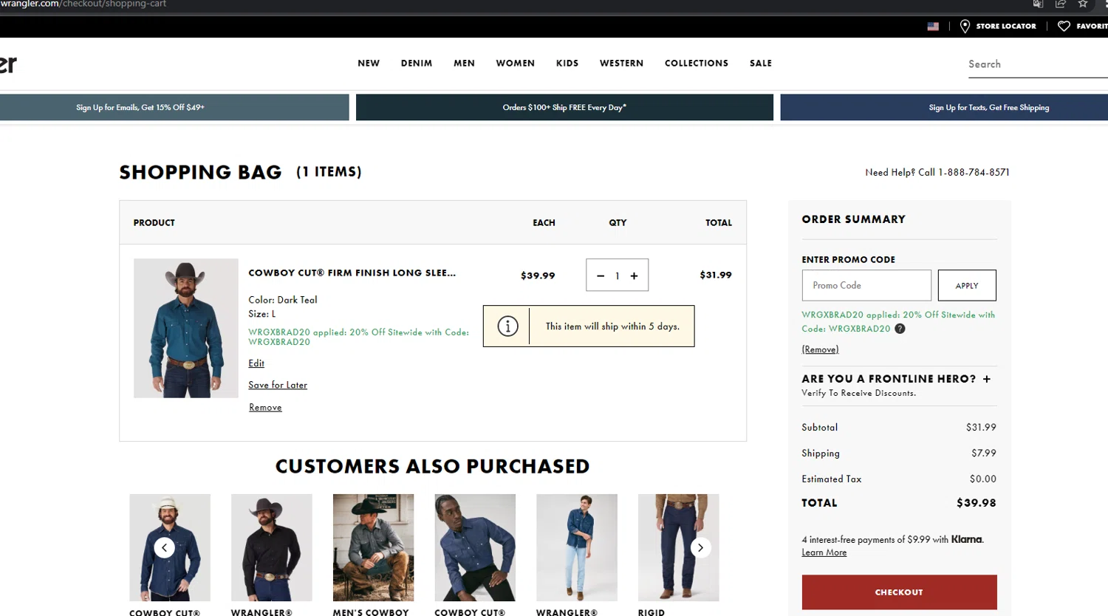Click the promo code help question icon
The height and width of the screenshot is (616, 1108).
pos(900,329)
